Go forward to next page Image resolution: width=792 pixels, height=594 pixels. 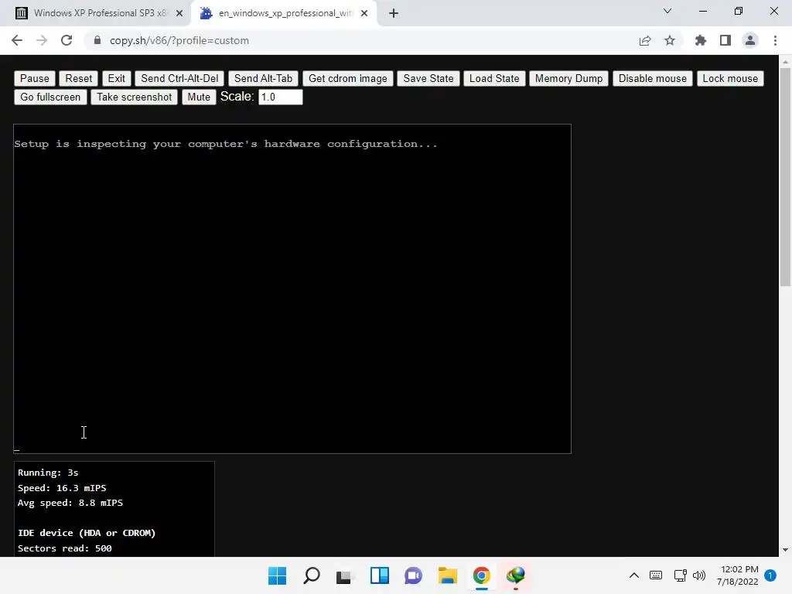42,40
